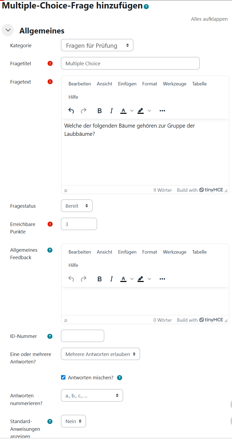
Task: Click the Alles aufklappen link
Action: pos(209,19)
